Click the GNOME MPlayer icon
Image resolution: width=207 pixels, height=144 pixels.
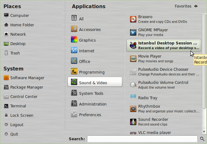tap(133, 32)
